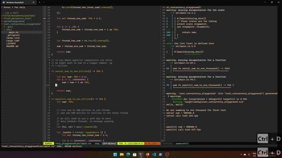Click the 'parallel calc took 637.7µs' output line
The width and height of the screenshot is (282, 158).
click(183, 129)
